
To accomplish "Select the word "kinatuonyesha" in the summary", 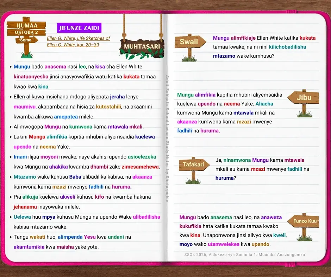I will point(31,77).
